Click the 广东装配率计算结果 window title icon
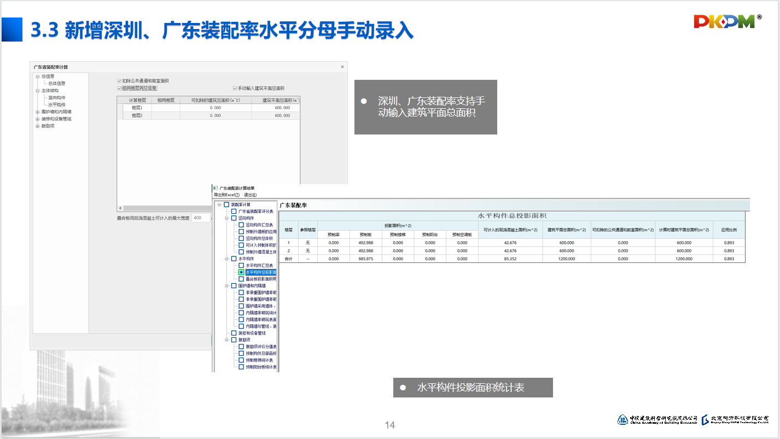 pos(215,188)
